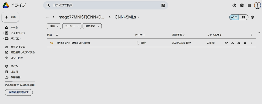Open the Help question mark icon

tap(234, 5)
